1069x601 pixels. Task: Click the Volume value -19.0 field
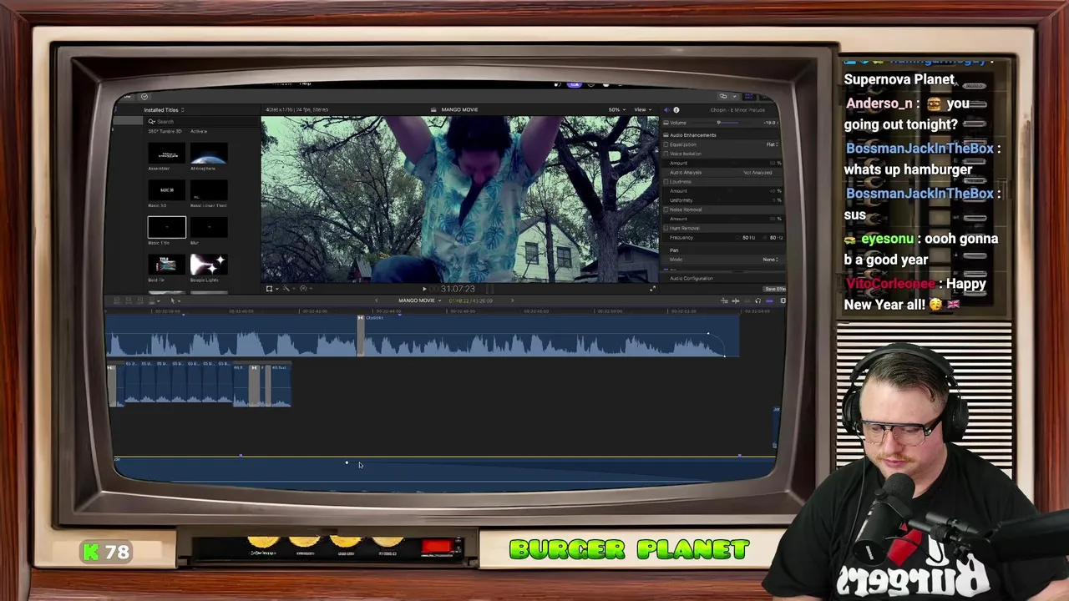tap(771, 123)
